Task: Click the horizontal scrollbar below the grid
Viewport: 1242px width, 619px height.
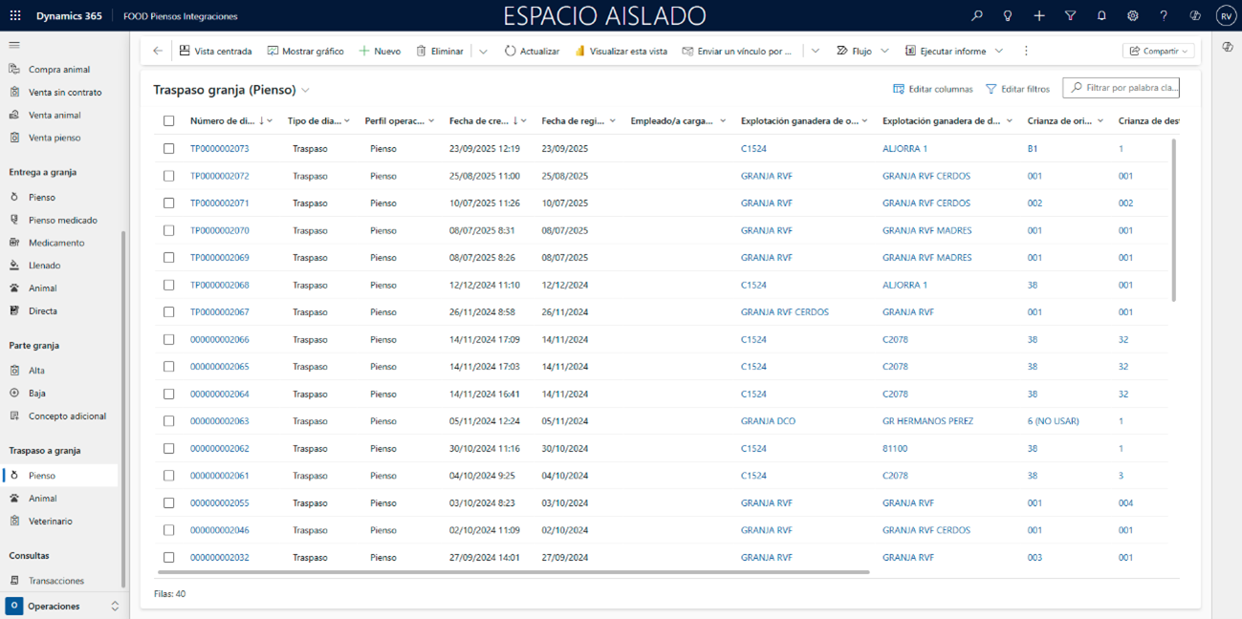Action: pos(513,572)
